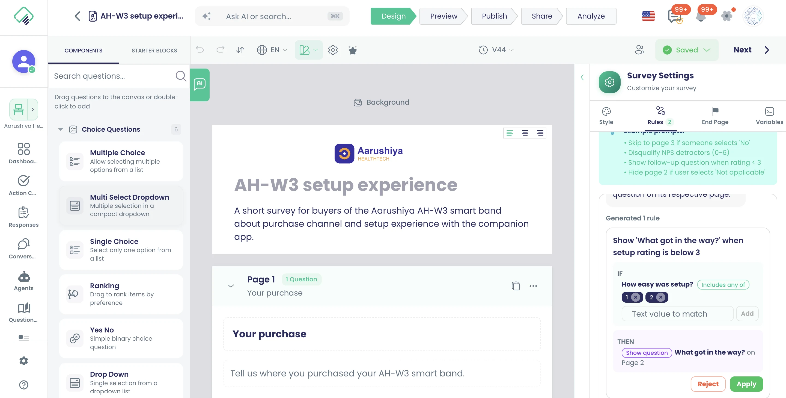Remove value 1 chip from rule
The width and height of the screenshot is (786, 398).
tap(636, 297)
